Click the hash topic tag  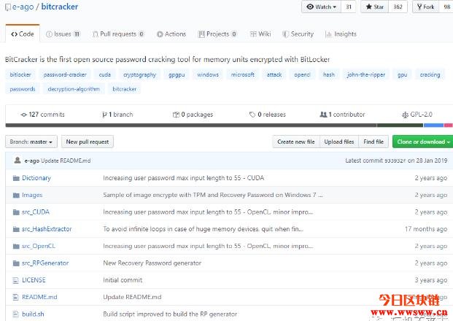(329, 75)
